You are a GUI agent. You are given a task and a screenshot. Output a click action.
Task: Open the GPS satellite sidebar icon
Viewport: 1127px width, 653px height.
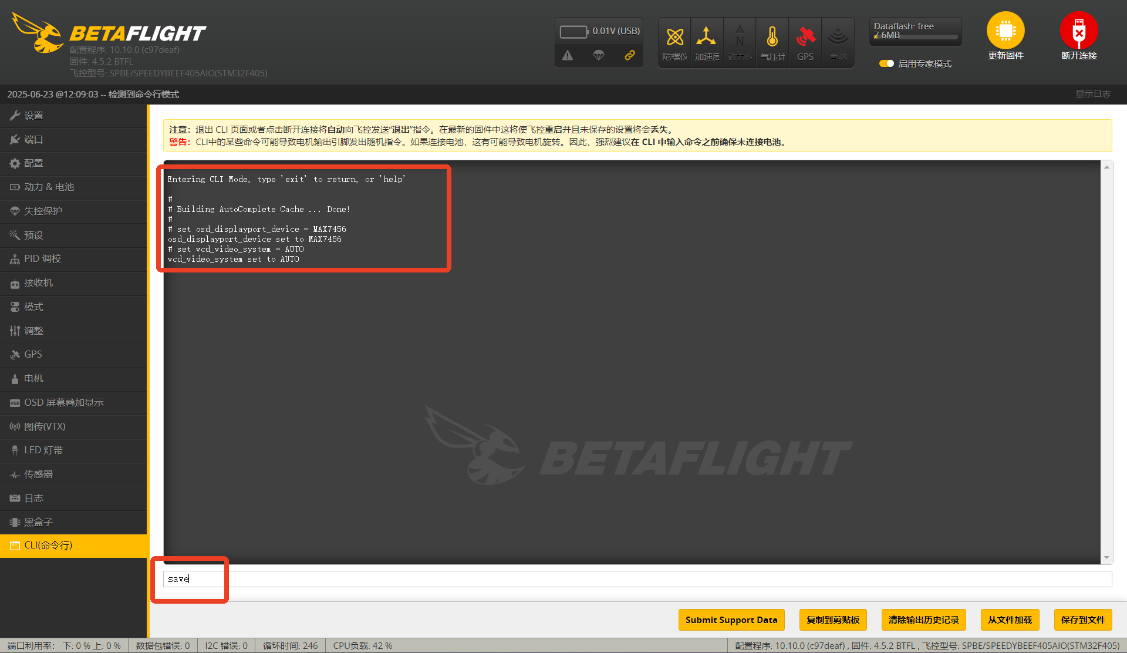point(15,355)
